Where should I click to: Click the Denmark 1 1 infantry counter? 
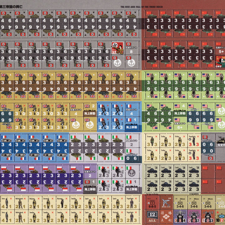point(48,203)
